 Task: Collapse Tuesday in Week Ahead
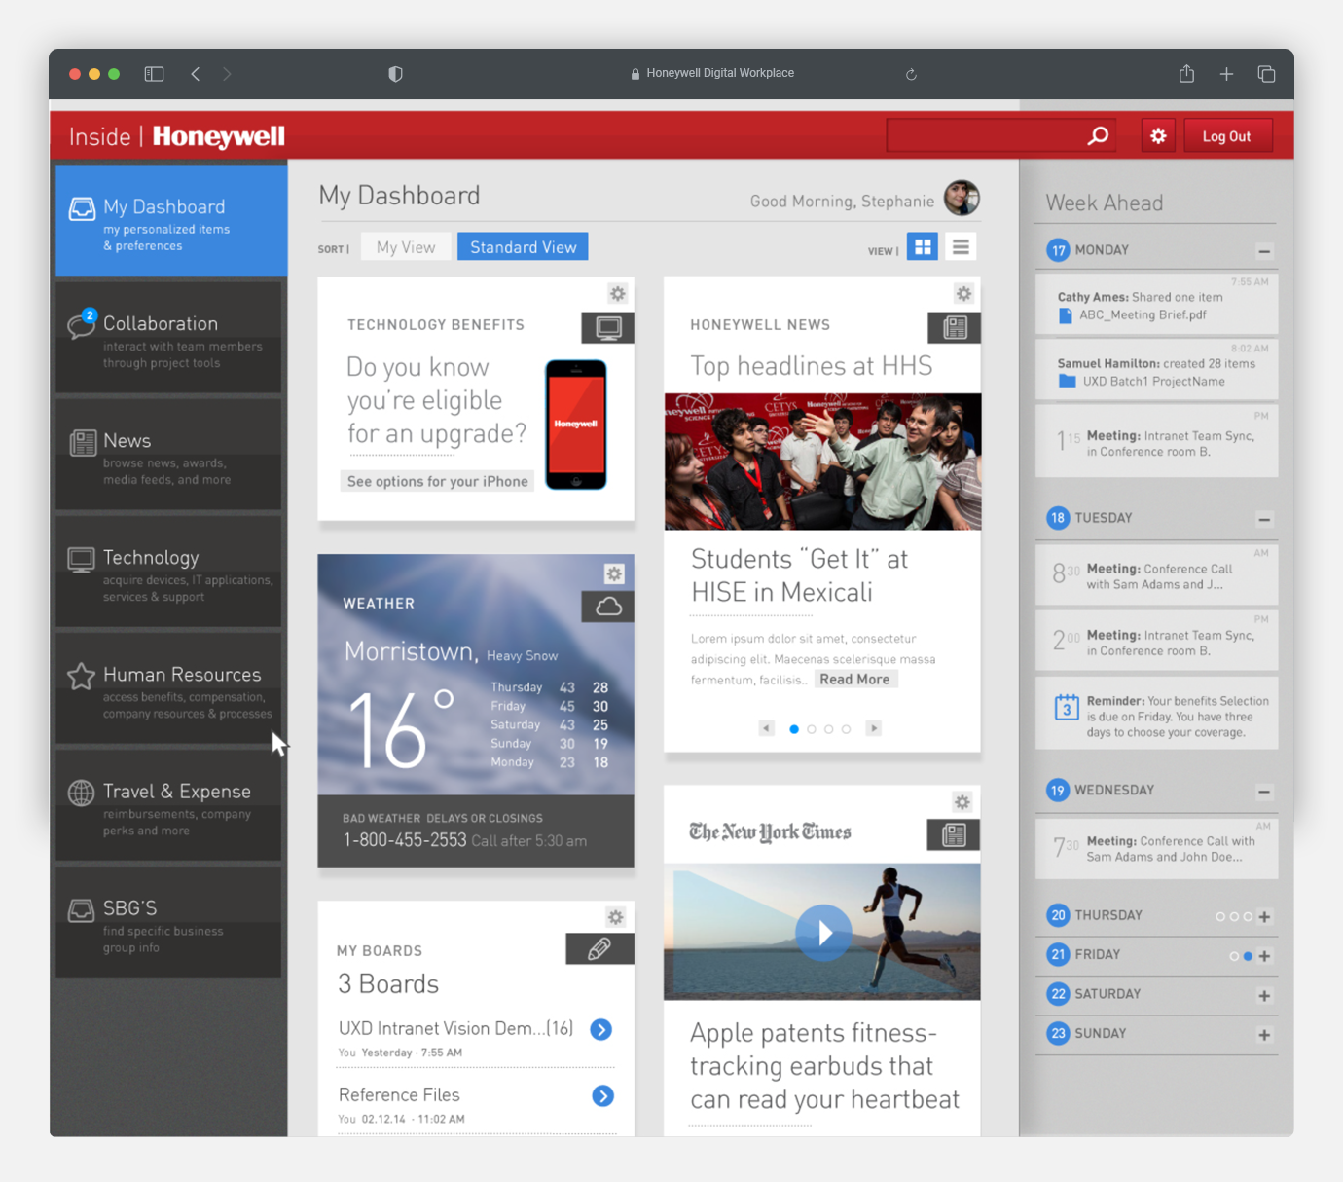[1264, 519]
